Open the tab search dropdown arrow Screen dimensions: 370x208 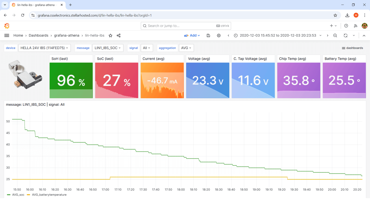point(5,5)
